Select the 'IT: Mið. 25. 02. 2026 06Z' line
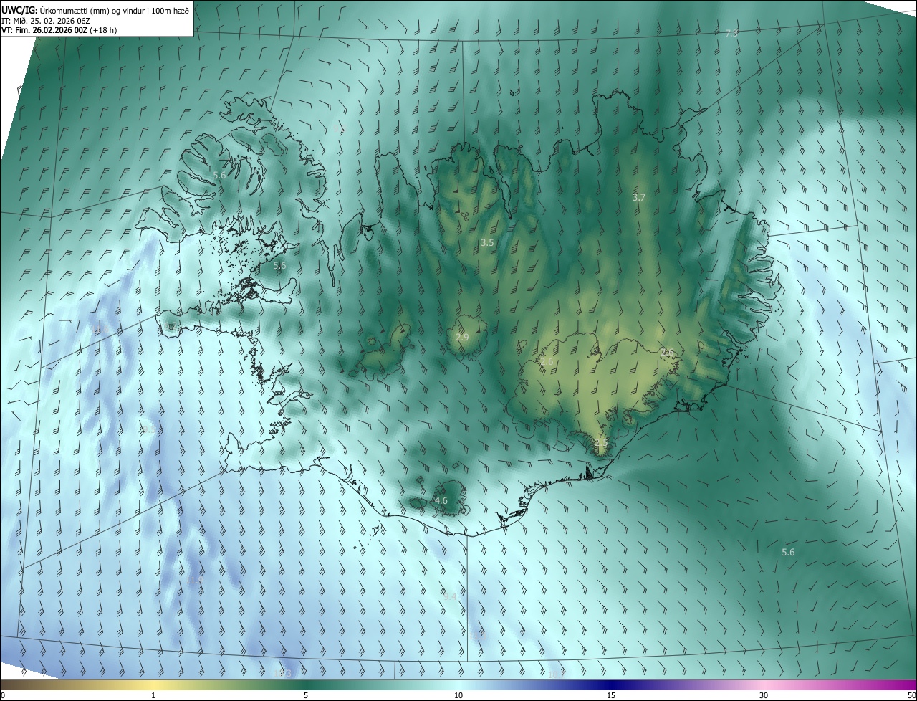This screenshot has height=701, width=917. [45, 20]
